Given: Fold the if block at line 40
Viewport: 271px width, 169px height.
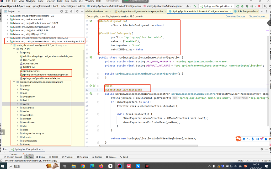Looking at the screenshot, I should 98,102.
